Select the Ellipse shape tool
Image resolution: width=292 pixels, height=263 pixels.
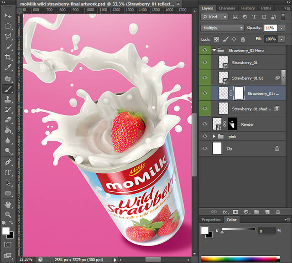click(8, 193)
